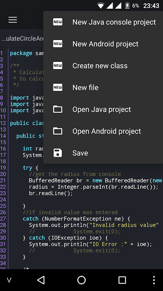The width and height of the screenshot is (163, 291).
Task: Click the NEW icon beside Create new class
Action: click(58, 66)
